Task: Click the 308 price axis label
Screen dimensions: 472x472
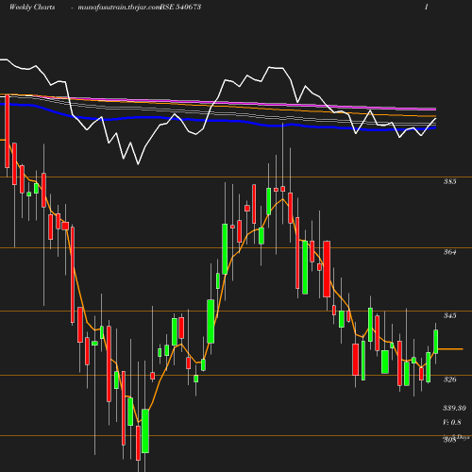Action: pos(449,440)
